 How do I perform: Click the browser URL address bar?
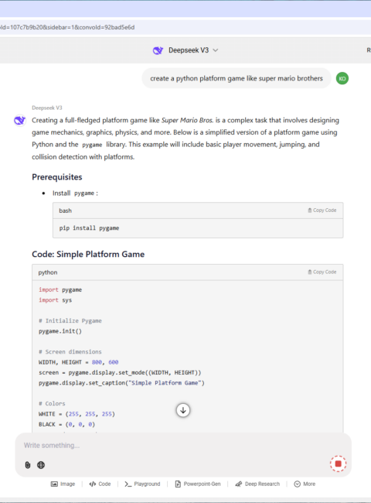coord(185,27)
